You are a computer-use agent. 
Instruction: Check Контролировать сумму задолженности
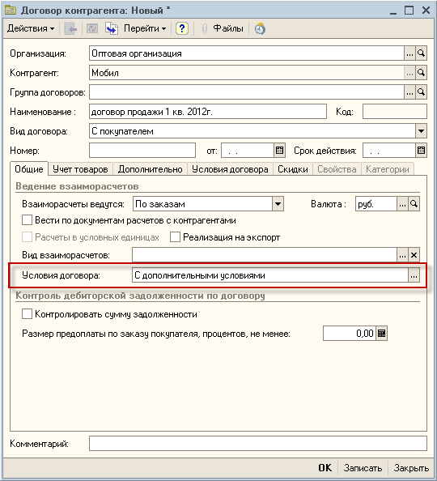(x=27, y=314)
